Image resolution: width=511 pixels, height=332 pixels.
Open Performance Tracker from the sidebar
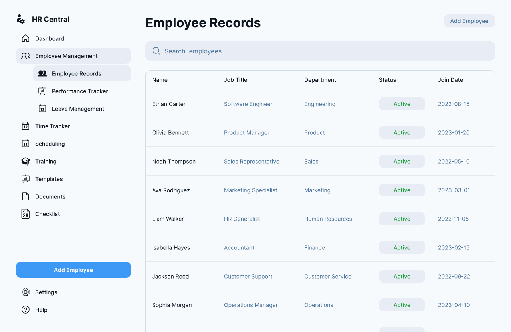click(x=79, y=91)
